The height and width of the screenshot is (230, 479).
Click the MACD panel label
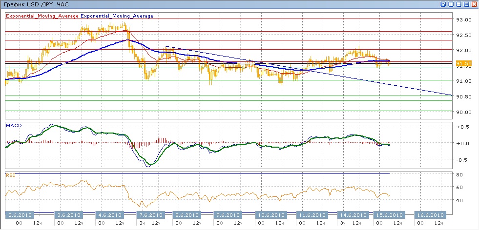(13, 126)
